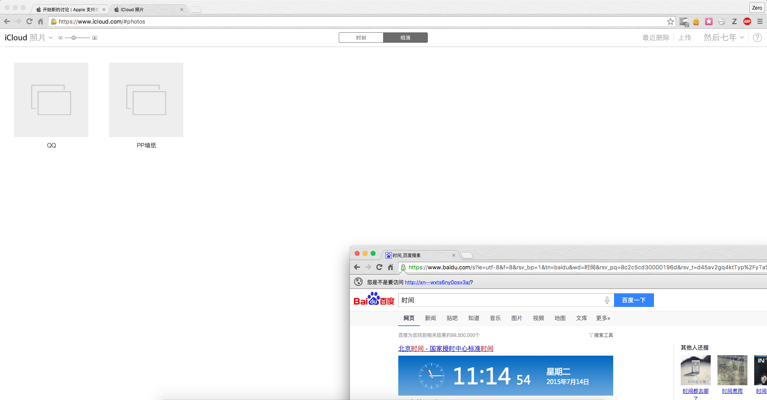The width and height of the screenshot is (767, 400).
Task: Click the green lock icon in the Baidu address bar
Action: coord(403,267)
